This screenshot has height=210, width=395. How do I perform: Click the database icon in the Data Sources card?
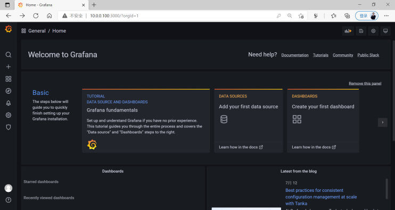(224, 119)
